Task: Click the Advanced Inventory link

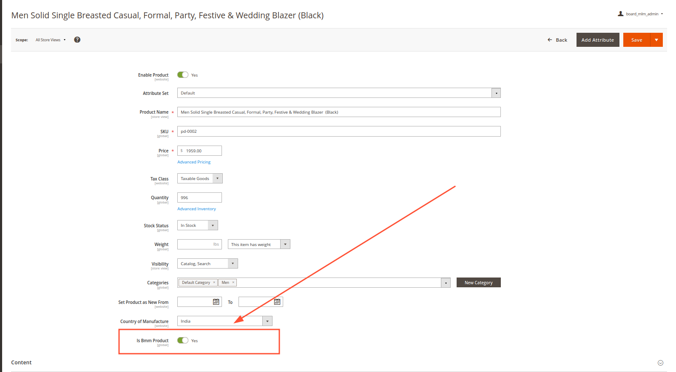Action: coord(196,209)
